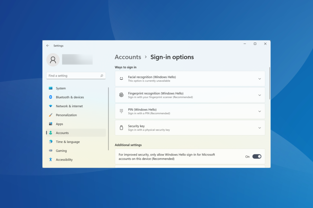Click the facial recognition smiley icon
The height and width of the screenshot is (208, 313).
point(122,79)
